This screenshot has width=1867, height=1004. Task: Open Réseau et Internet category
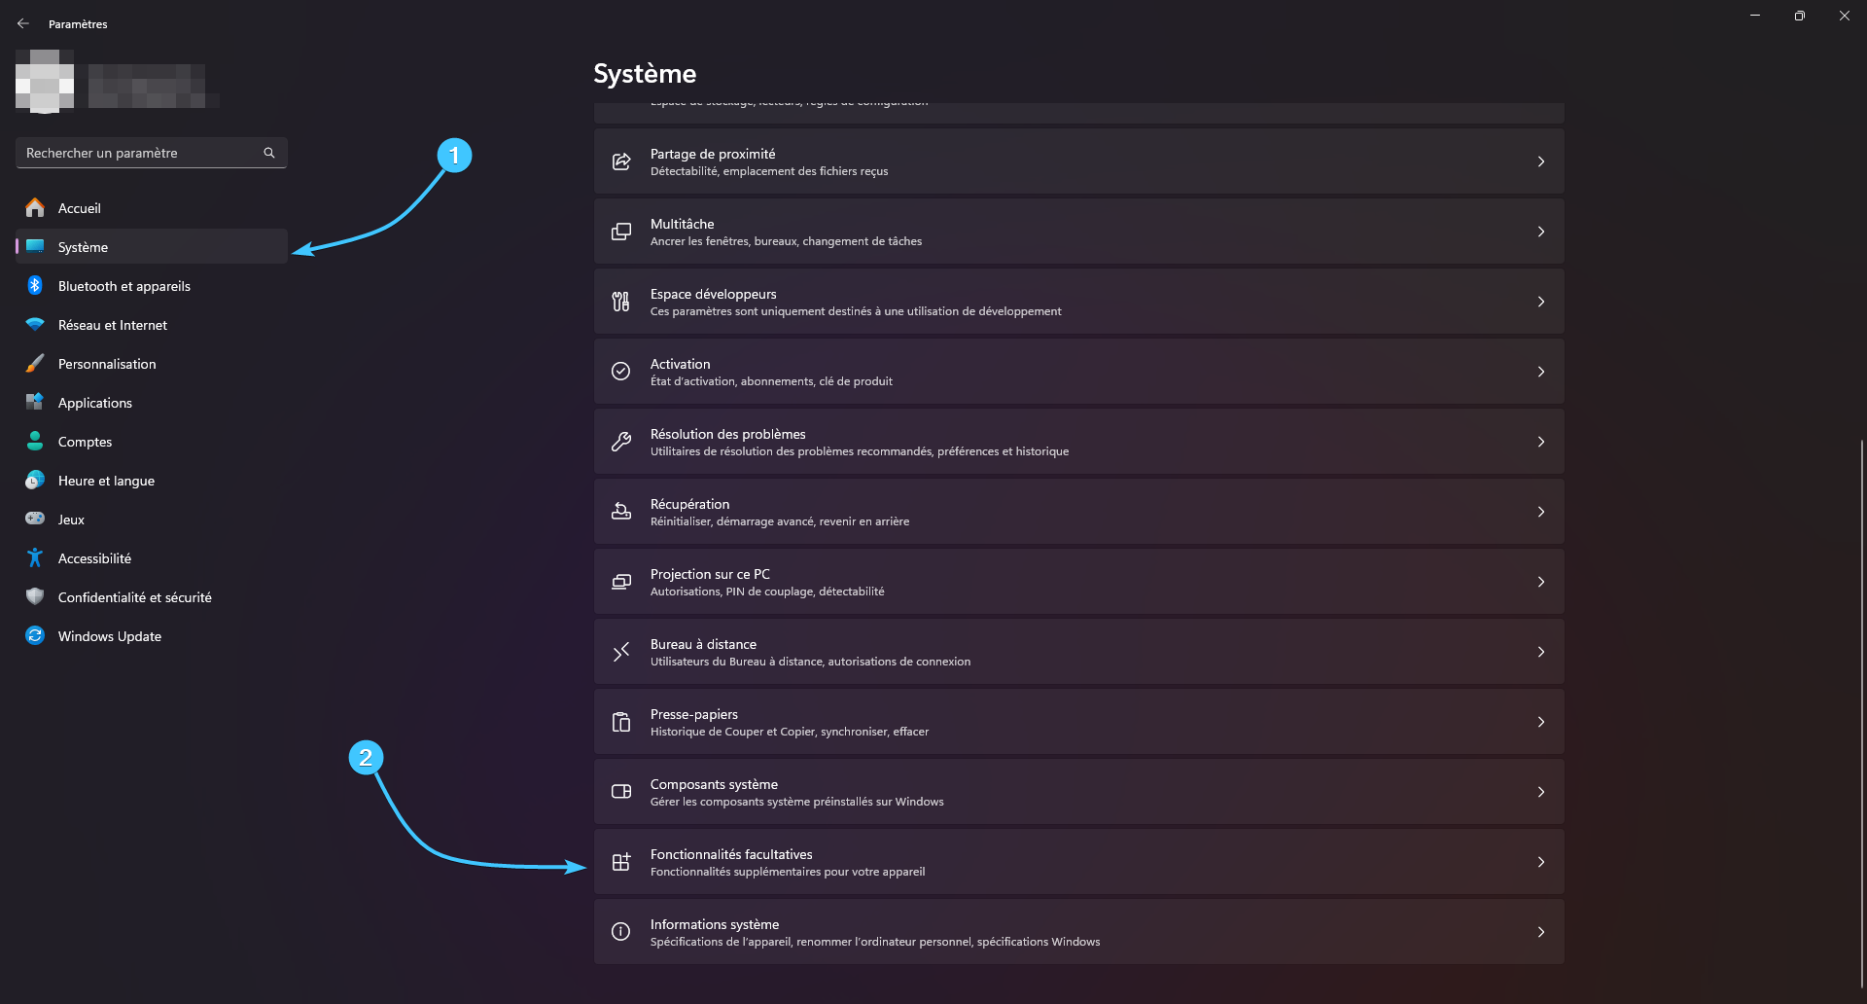click(152, 324)
